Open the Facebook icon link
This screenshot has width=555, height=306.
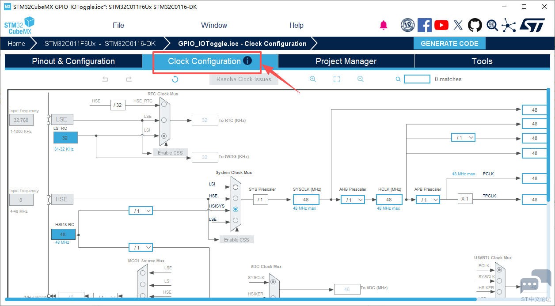click(424, 25)
